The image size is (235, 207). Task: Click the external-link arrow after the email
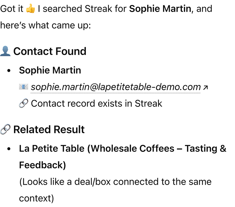pyautogui.click(x=205, y=87)
